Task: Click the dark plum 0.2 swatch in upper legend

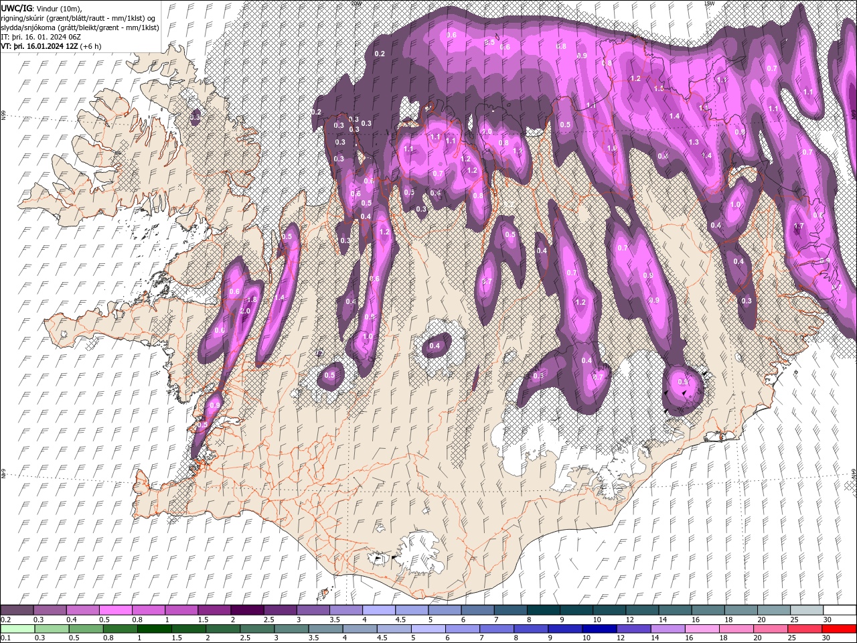Action: click(x=17, y=610)
